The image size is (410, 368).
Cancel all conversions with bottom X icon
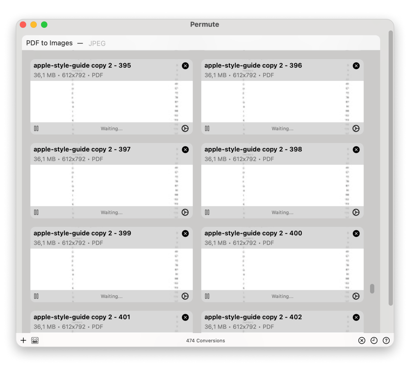coord(362,340)
